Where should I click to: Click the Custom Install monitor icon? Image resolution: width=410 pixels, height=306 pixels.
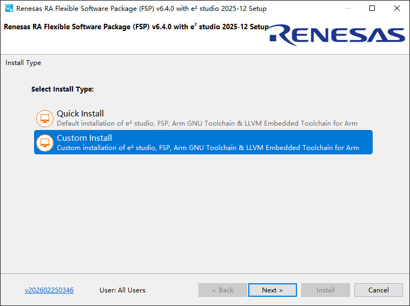(x=45, y=143)
